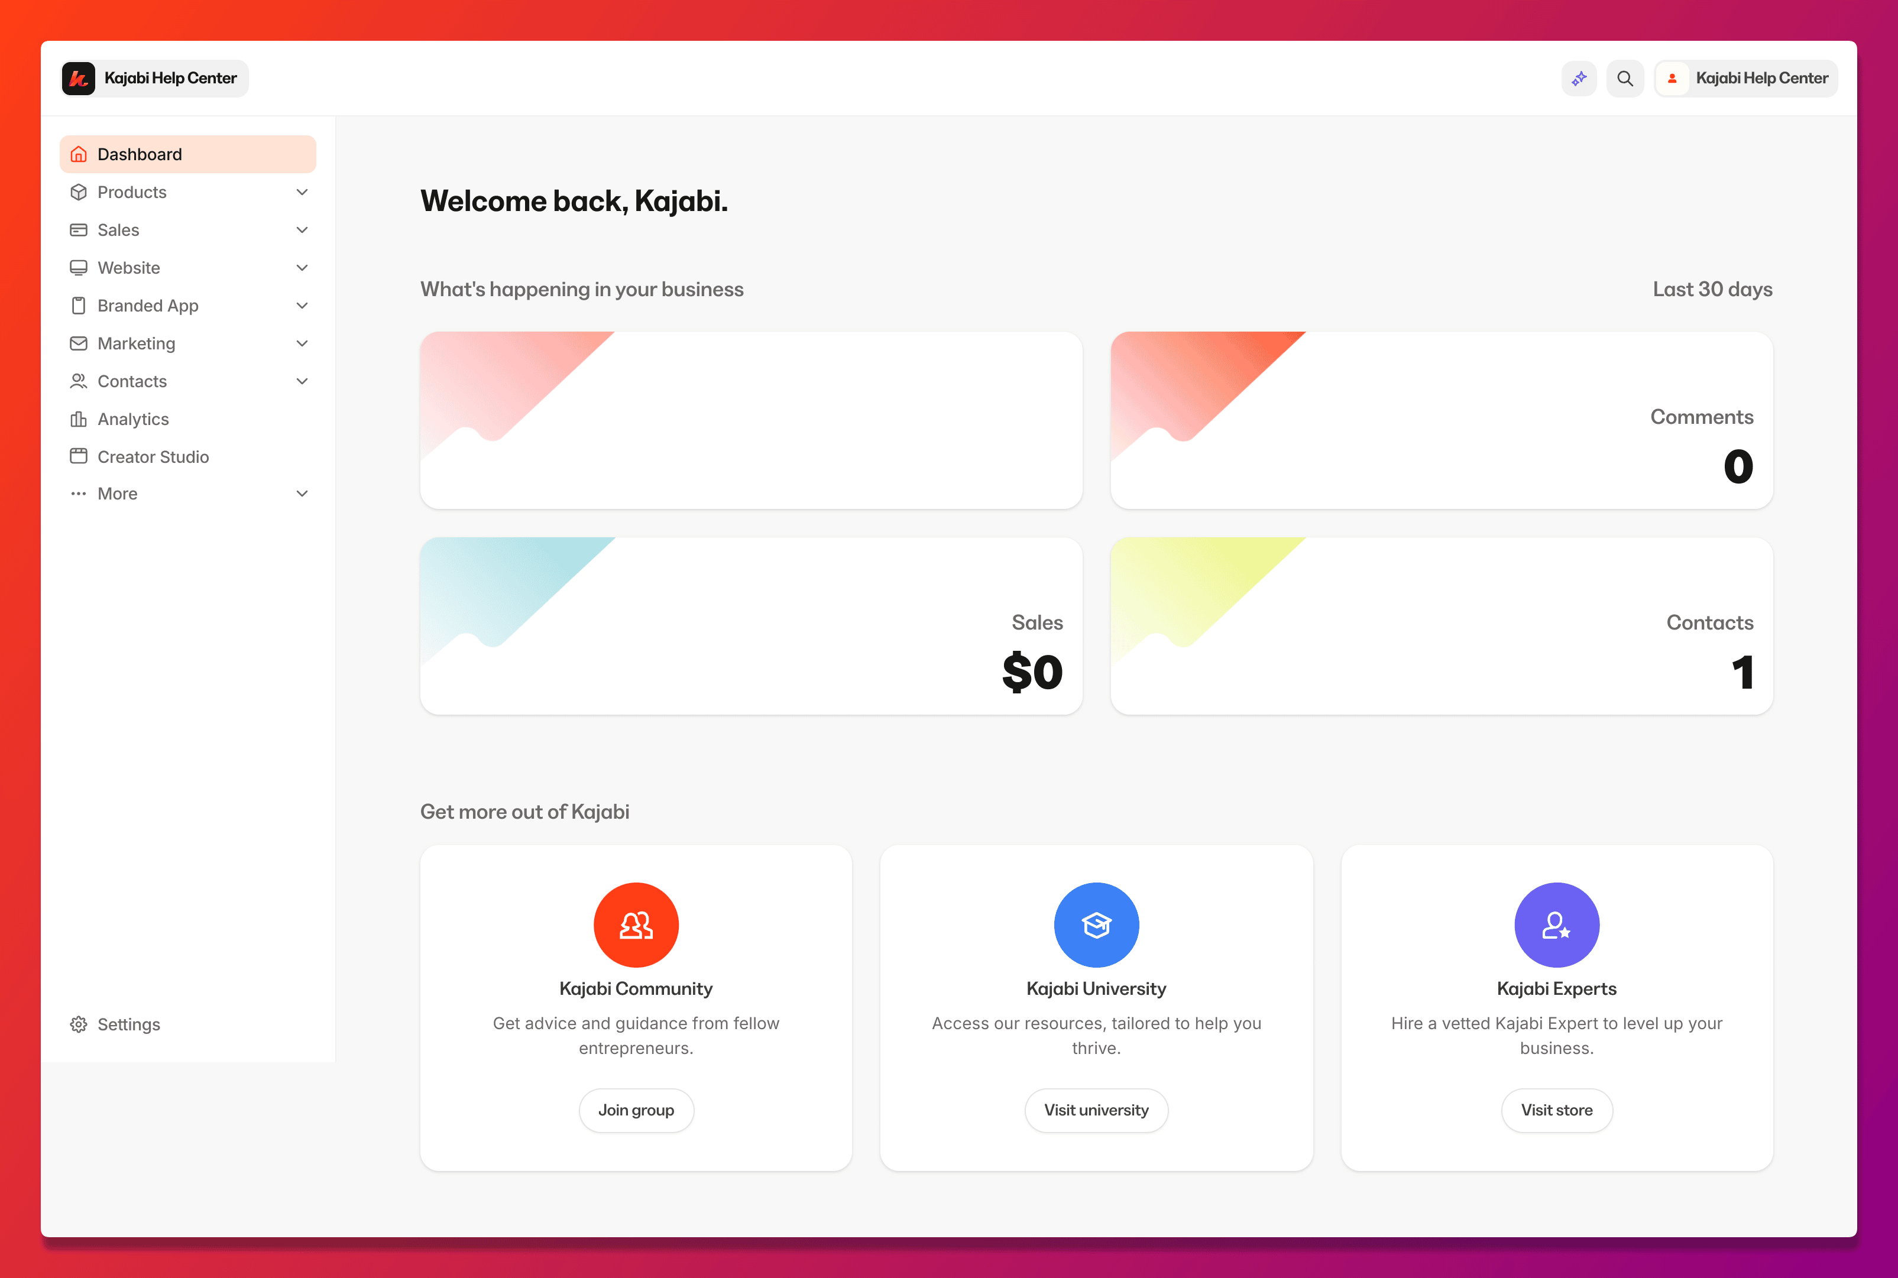Expand the More menu chevron
This screenshot has width=1898, height=1278.
[302, 494]
